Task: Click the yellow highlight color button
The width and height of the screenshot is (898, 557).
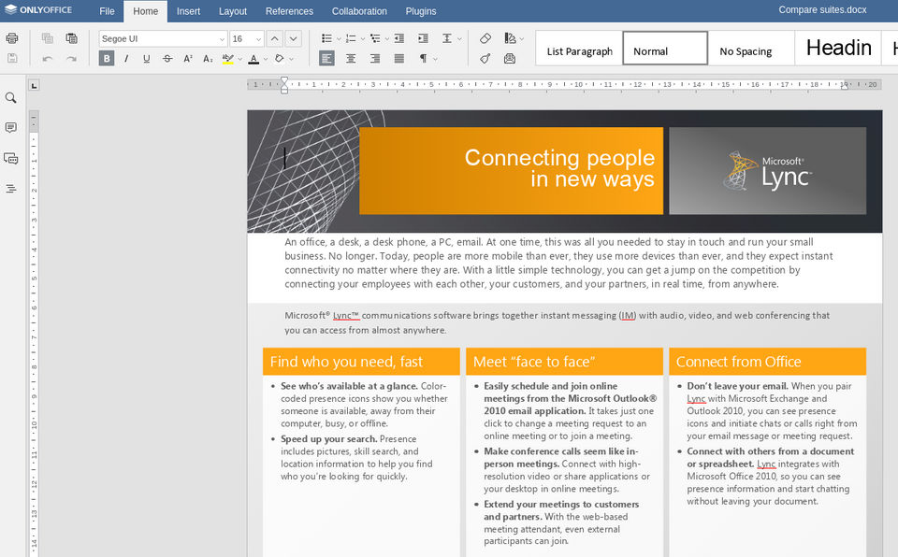Action: (x=226, y=59)
